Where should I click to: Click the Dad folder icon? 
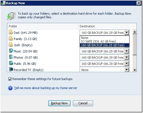tap(11, 32)
